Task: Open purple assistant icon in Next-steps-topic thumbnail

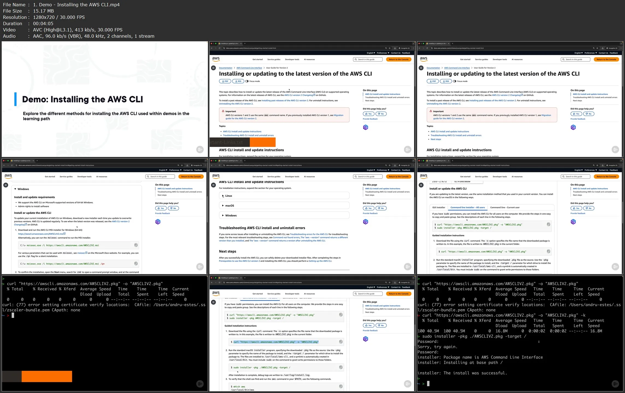Action: [573, 127]
